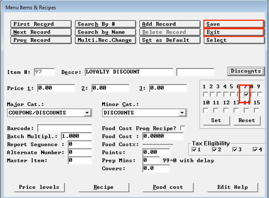Expand the Major Cat. dropdown arrow
The height and width of the screenshot is (198, 269).
(x=87, y=113)
